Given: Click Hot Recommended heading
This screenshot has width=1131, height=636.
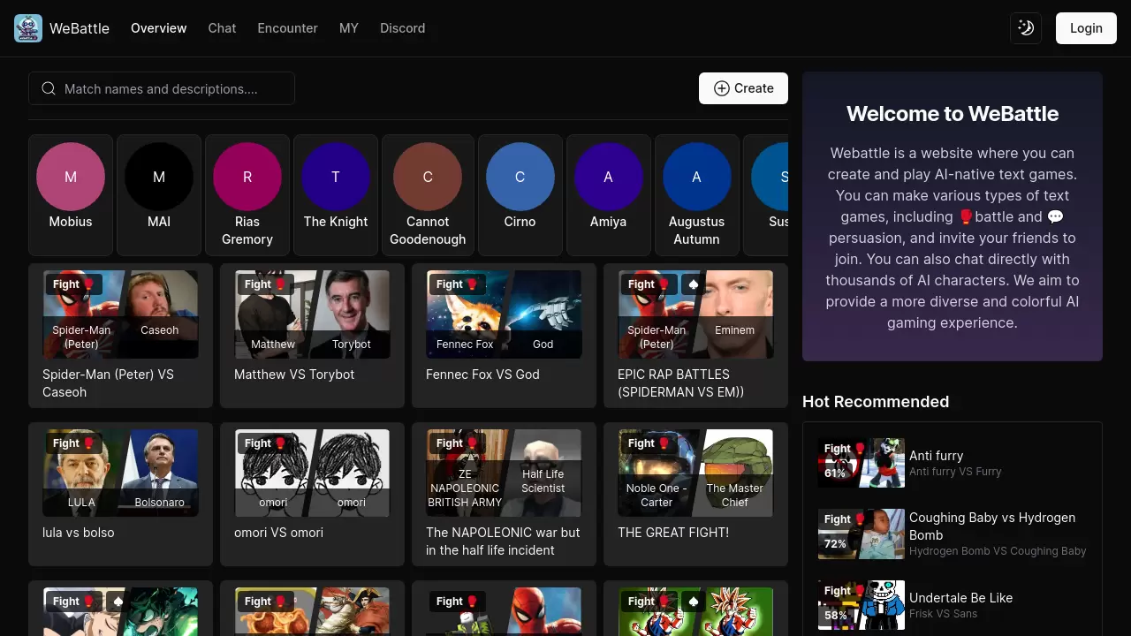Looking at the screenshot, I should tap(876, 402).
